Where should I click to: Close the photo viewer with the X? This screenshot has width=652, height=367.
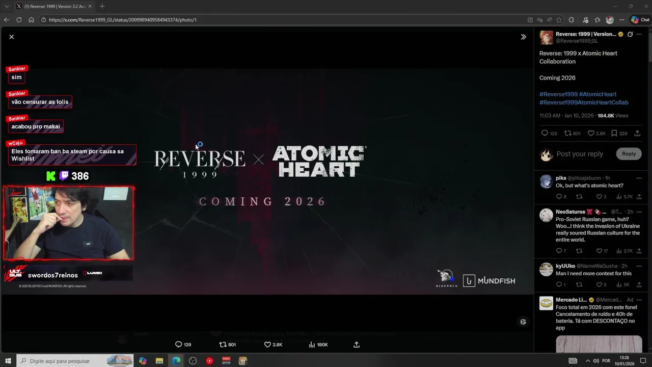(11, 37)
